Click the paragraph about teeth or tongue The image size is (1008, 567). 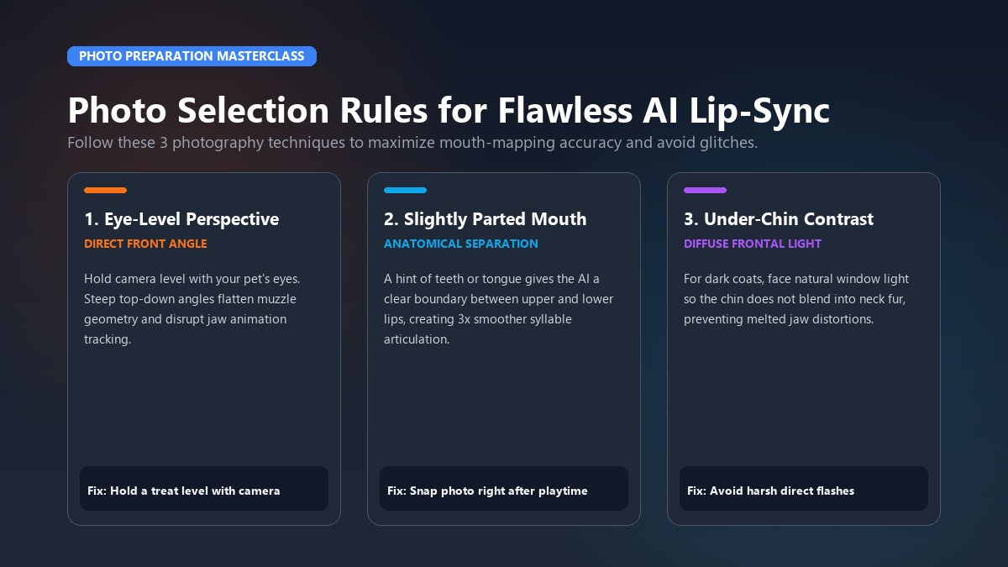[x=499, y=309]
